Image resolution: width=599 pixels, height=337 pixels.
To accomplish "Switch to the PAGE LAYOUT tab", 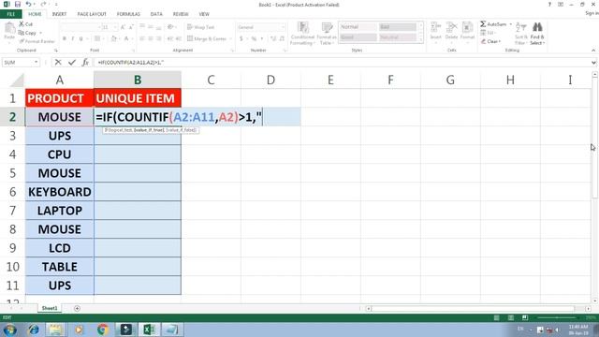I will click(92, 14).
